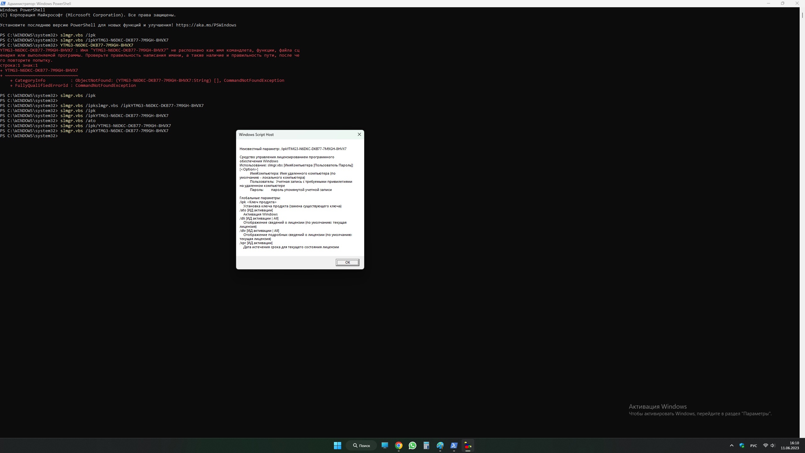The height and width of the screenshot is (453, 805).
Task: Launch Google Chrome from taskbar
Action: 398,445
